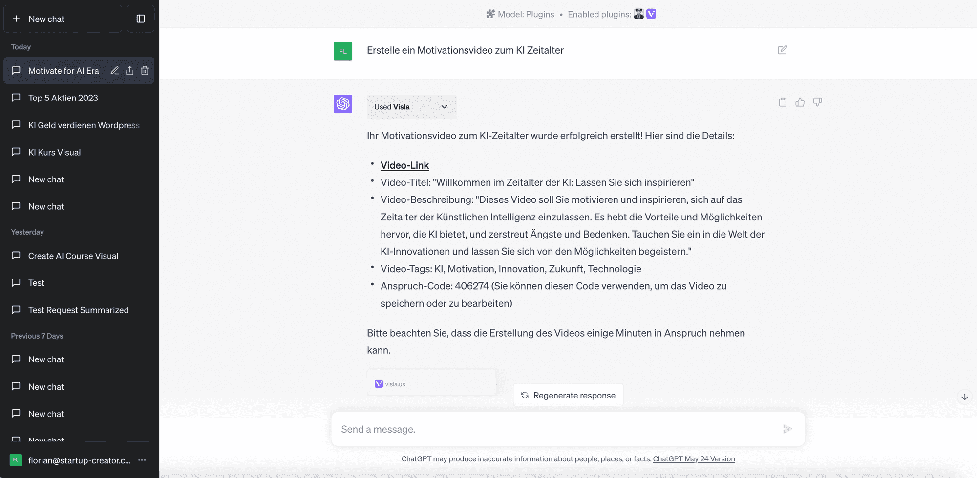Click the Previous 7 Days section heading

[x=37, y=336]
